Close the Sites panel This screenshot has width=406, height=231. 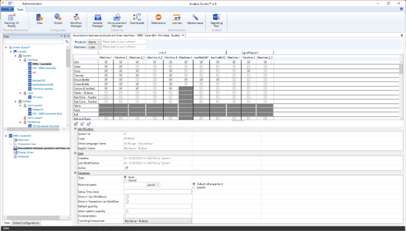coord(69,37)
